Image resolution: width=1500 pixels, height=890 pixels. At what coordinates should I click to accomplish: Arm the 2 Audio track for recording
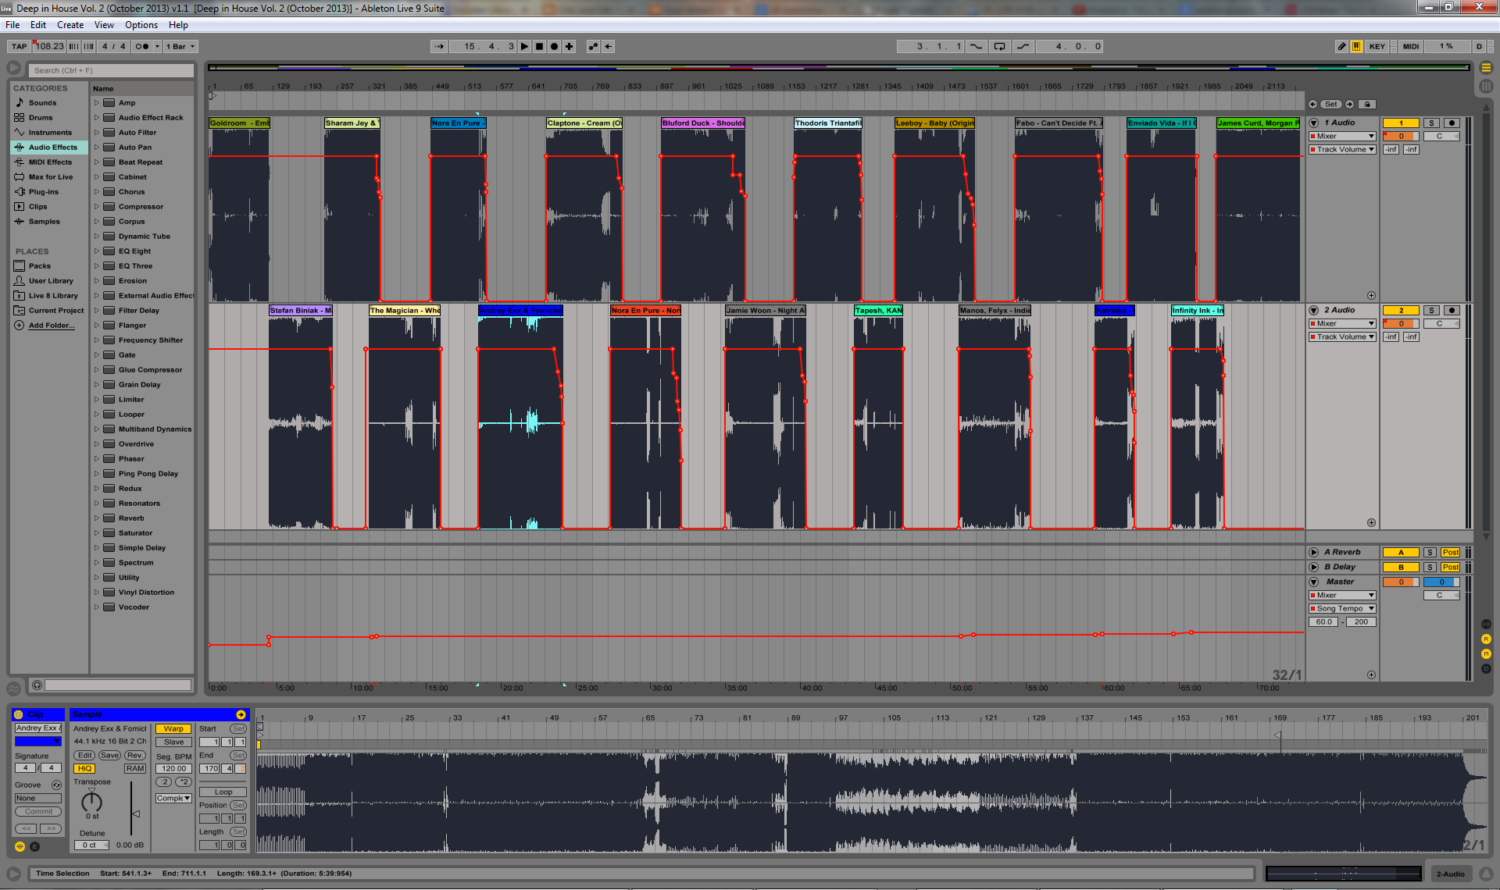coord(1452,311)
